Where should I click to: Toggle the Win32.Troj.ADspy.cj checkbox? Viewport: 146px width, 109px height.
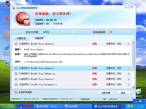pos(16,74)
